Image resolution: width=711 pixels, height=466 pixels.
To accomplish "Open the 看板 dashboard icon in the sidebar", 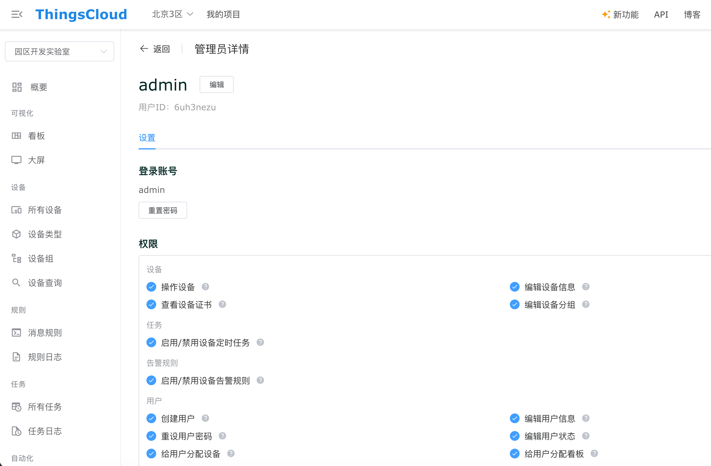I will pyautogui.click(x=16, y=136).
